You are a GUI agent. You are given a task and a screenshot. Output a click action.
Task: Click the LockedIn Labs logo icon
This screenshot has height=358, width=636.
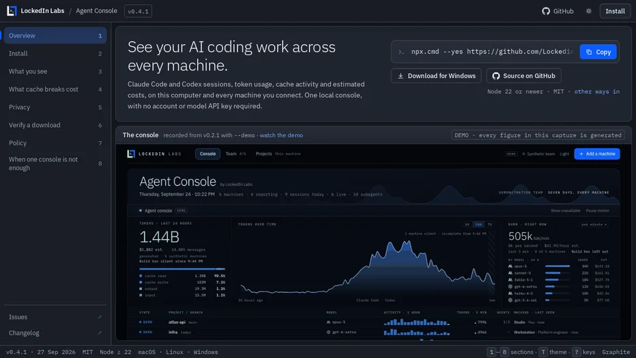click(x=12, y=11)
